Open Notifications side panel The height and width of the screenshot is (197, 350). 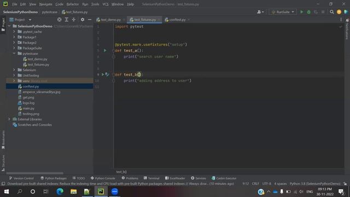pyautogui.click(x=347, y=29)
